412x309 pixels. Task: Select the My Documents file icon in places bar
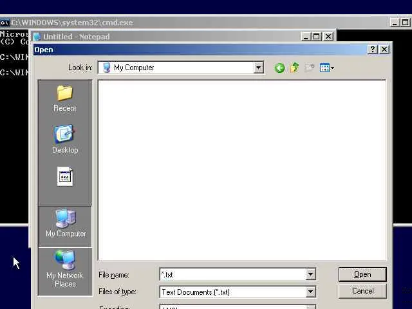click(x=65, y=176)
